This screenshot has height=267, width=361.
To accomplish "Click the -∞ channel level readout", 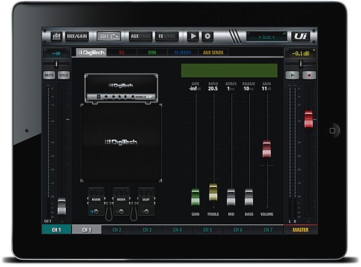I will tap(56, 54).
